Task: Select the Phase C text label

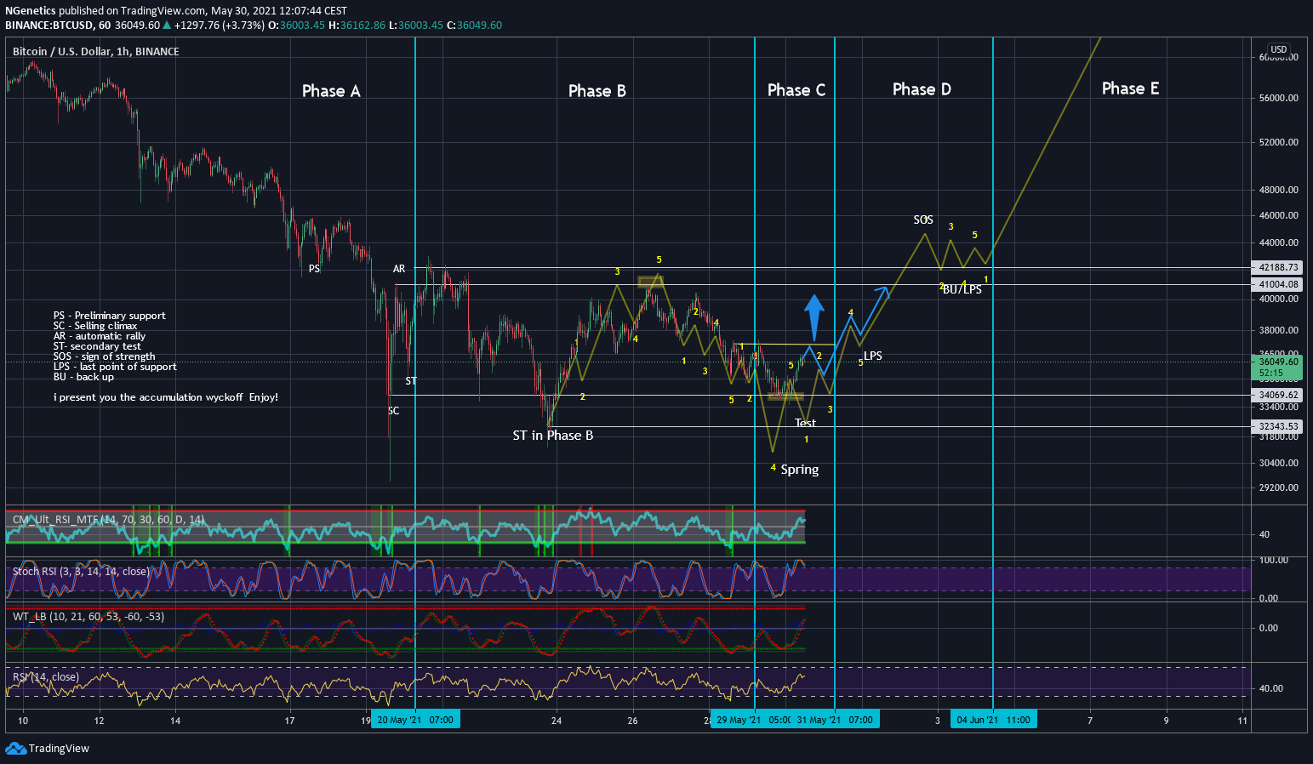Action: (x=796, y=90)
